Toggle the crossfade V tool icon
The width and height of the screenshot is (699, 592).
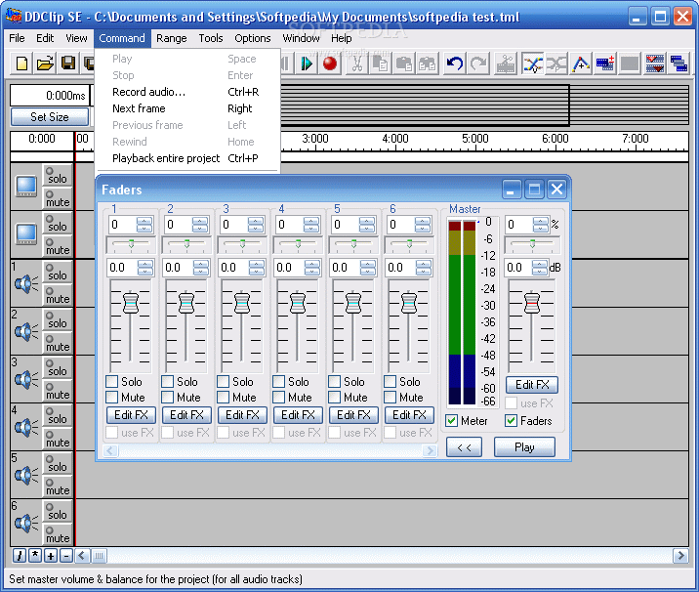point(533,63)
